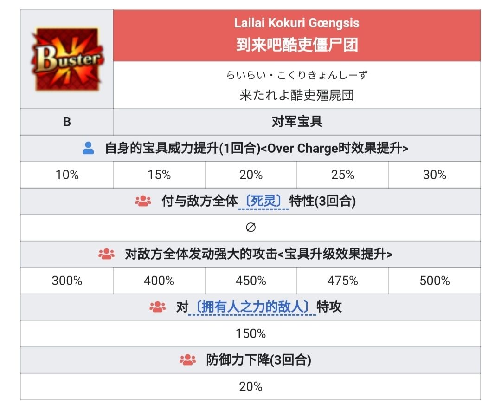Image resolution: width=501 pixels, height=418 pixels.
Task: Open the 〔拥有人之力的敌人〕 link
Action: point(252,307)
